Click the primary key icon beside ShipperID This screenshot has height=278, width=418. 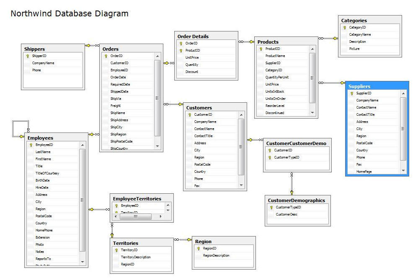(x=28, y=56)
